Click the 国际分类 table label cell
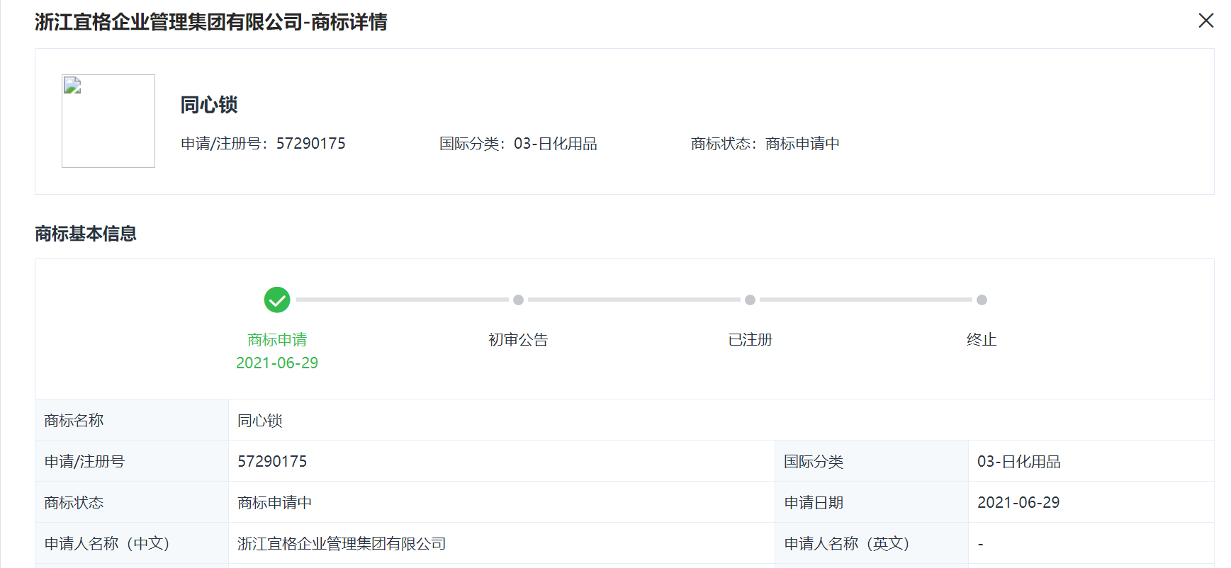Image resolution: width=1231 pixels, height=568 pixels. [x=872, y=461]
